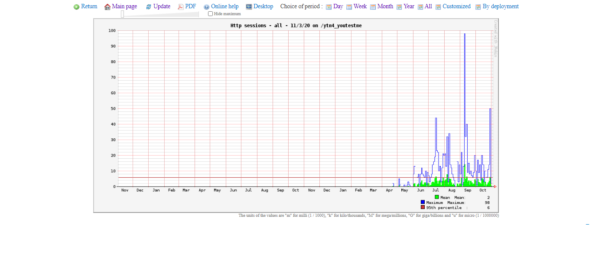The height and width of the screenshot is (271, 592).
Task: Click the Http sessions chart title
Action: 296,26
